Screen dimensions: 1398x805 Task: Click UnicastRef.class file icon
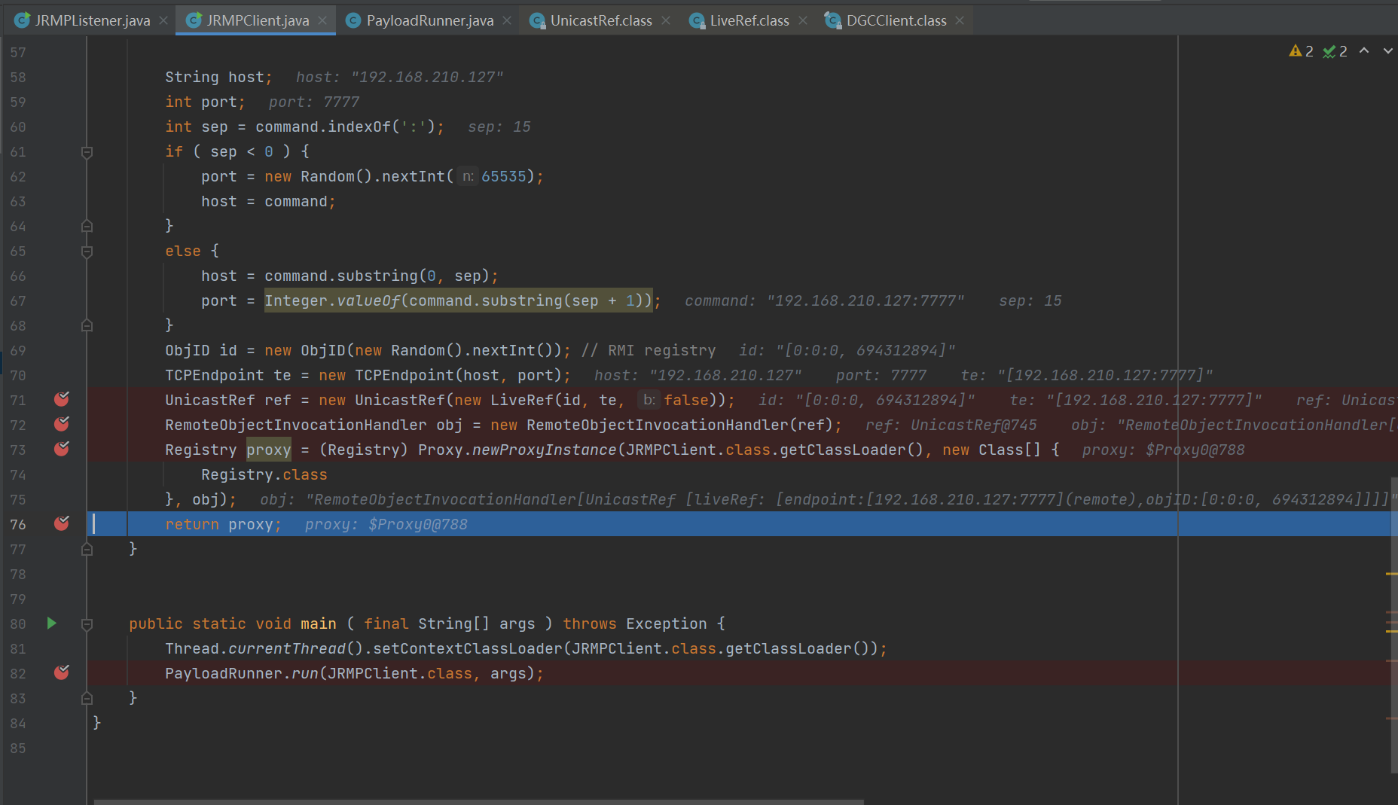[x=537, y=20]
